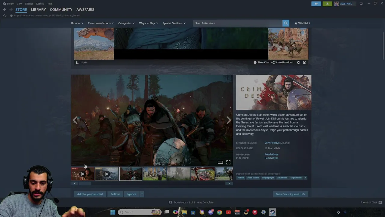Select the Singleplayer tag

click(x=268, y=178)
